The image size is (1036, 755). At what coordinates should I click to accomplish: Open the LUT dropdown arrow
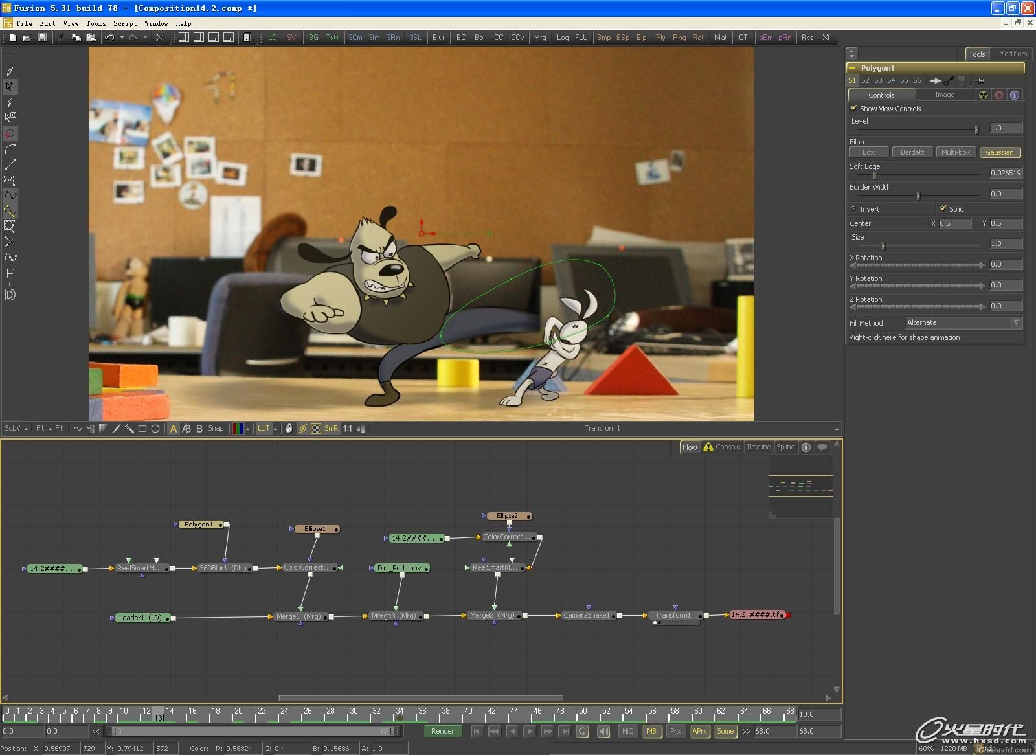click(275, 429)
